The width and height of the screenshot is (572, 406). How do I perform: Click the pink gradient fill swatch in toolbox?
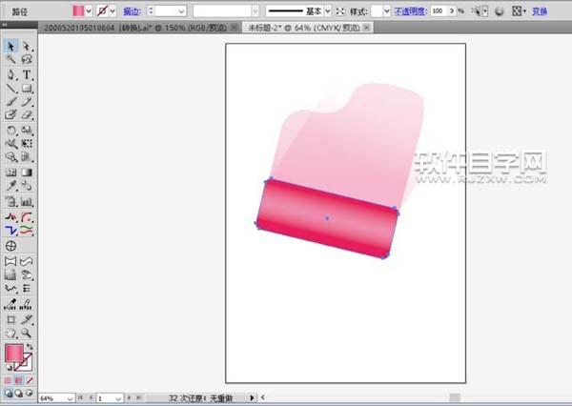coord(14,354)
